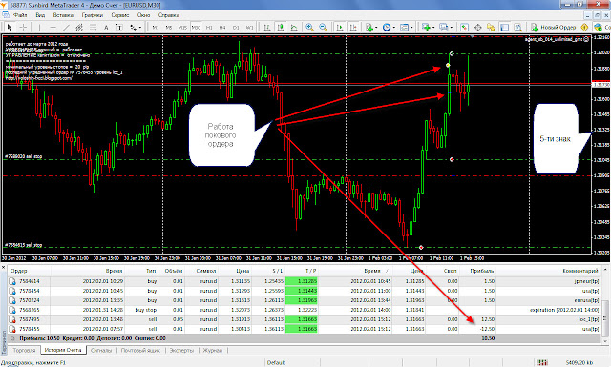Toggle chart auto-scroll
611x367 pixels.
tap(340, 28)
